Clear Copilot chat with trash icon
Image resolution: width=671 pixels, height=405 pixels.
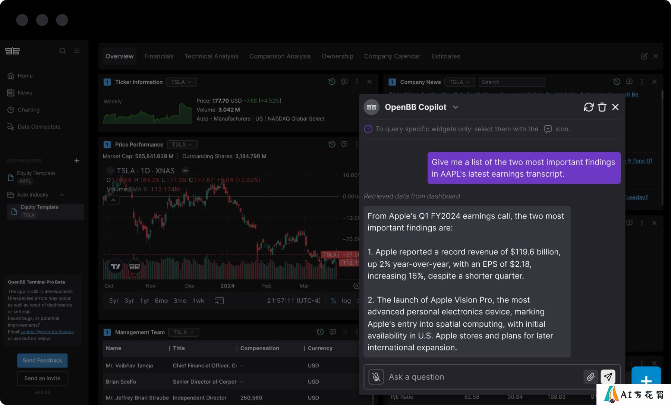[602, 107]
